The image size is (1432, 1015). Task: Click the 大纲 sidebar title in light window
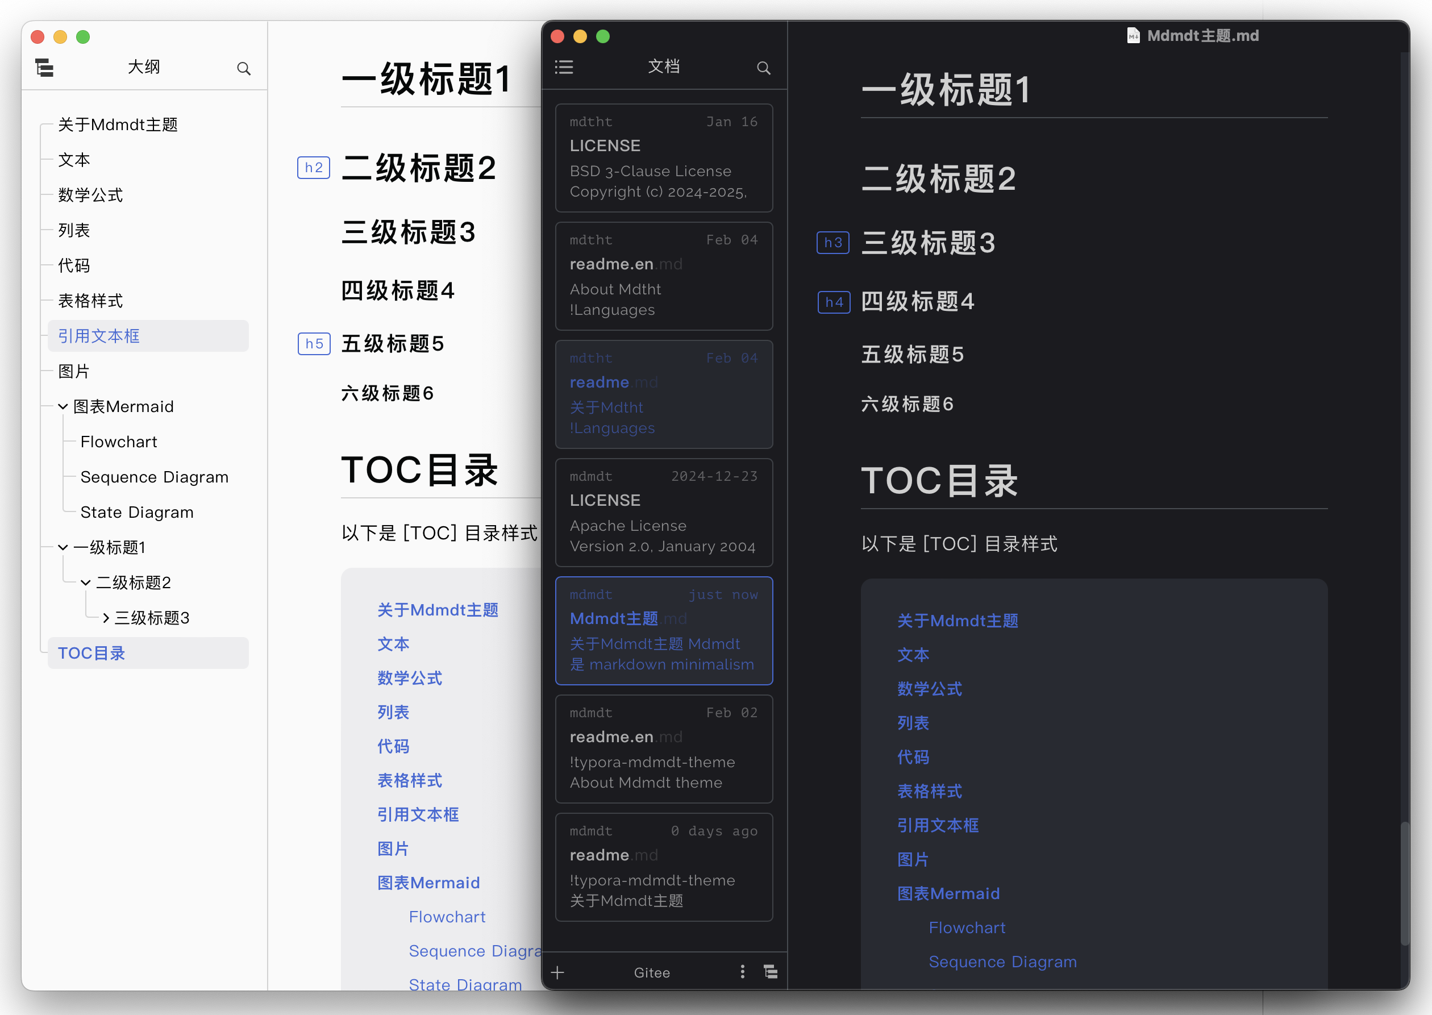pos(144,67)
